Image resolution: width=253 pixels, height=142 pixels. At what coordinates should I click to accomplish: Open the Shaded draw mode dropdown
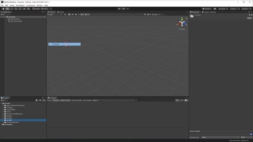[55, 15]
